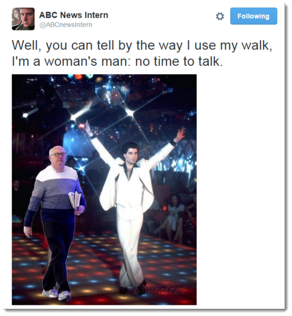Click the bald man in striped sweater
292x316 pixels.
(x=54, y=222)
